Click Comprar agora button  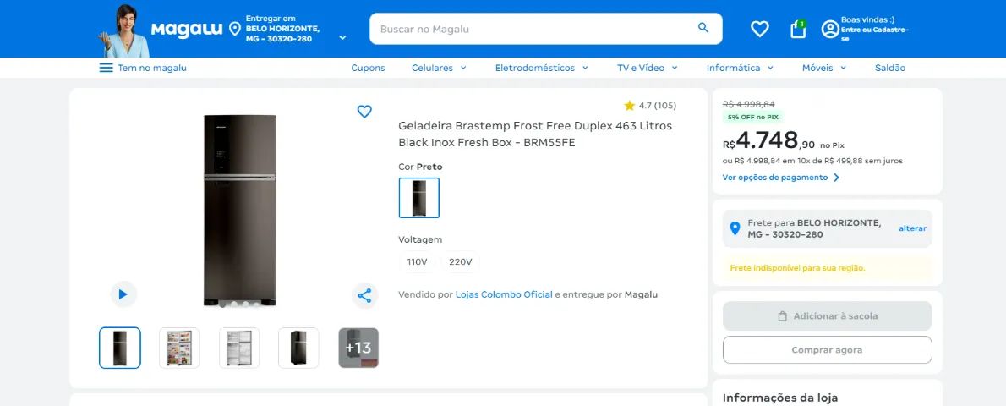click(827, 350)
